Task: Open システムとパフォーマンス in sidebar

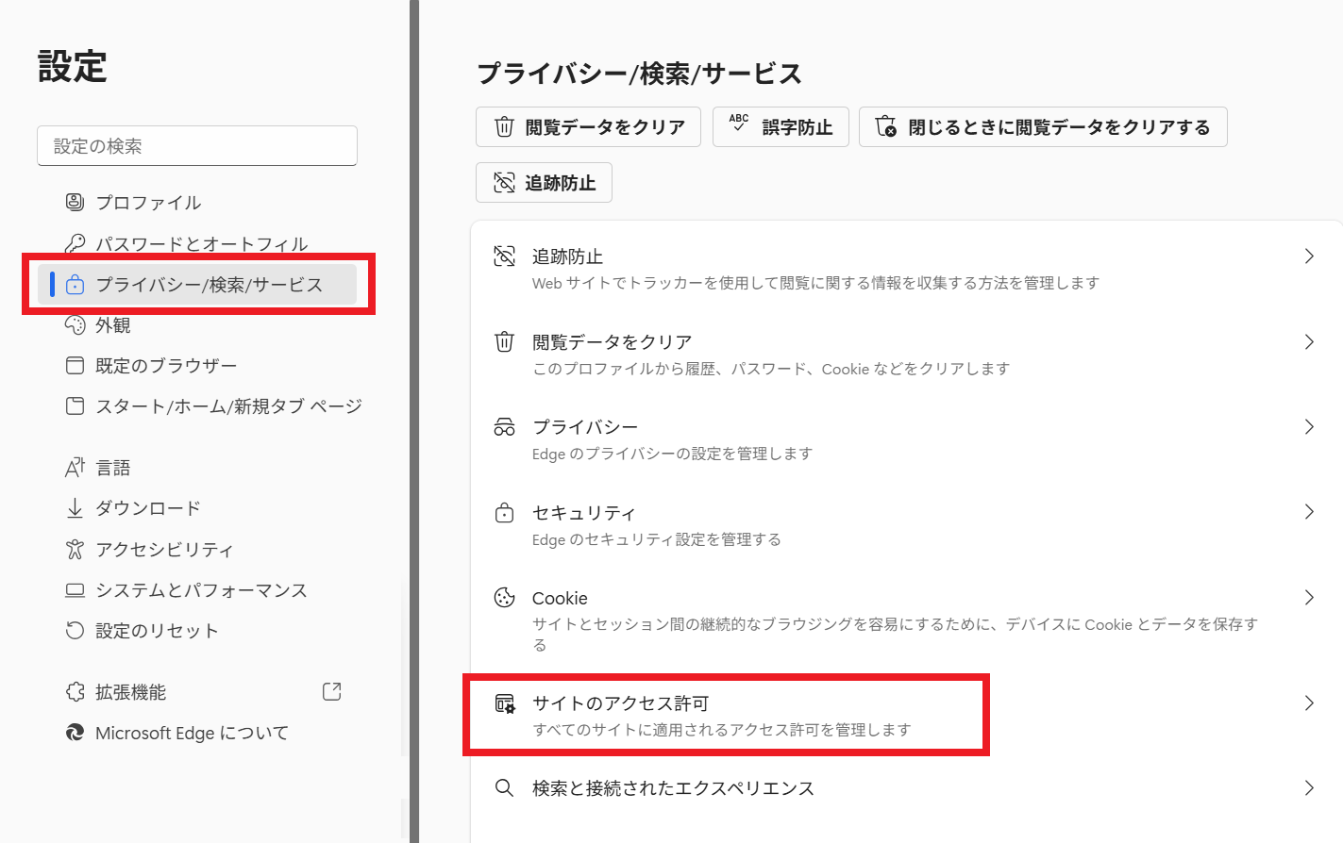Action: [x=200, y=590]
